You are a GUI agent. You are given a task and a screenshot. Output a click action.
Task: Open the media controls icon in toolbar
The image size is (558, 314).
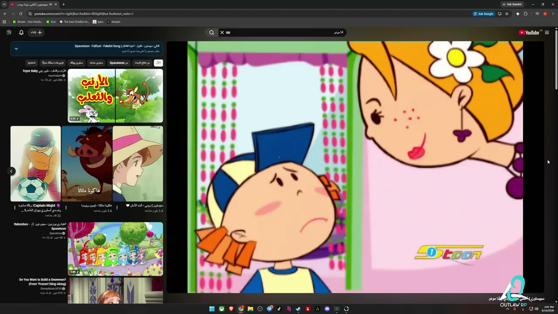537,14
